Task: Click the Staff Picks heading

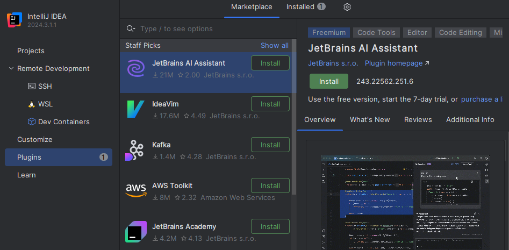Action: tap(143, 46)
